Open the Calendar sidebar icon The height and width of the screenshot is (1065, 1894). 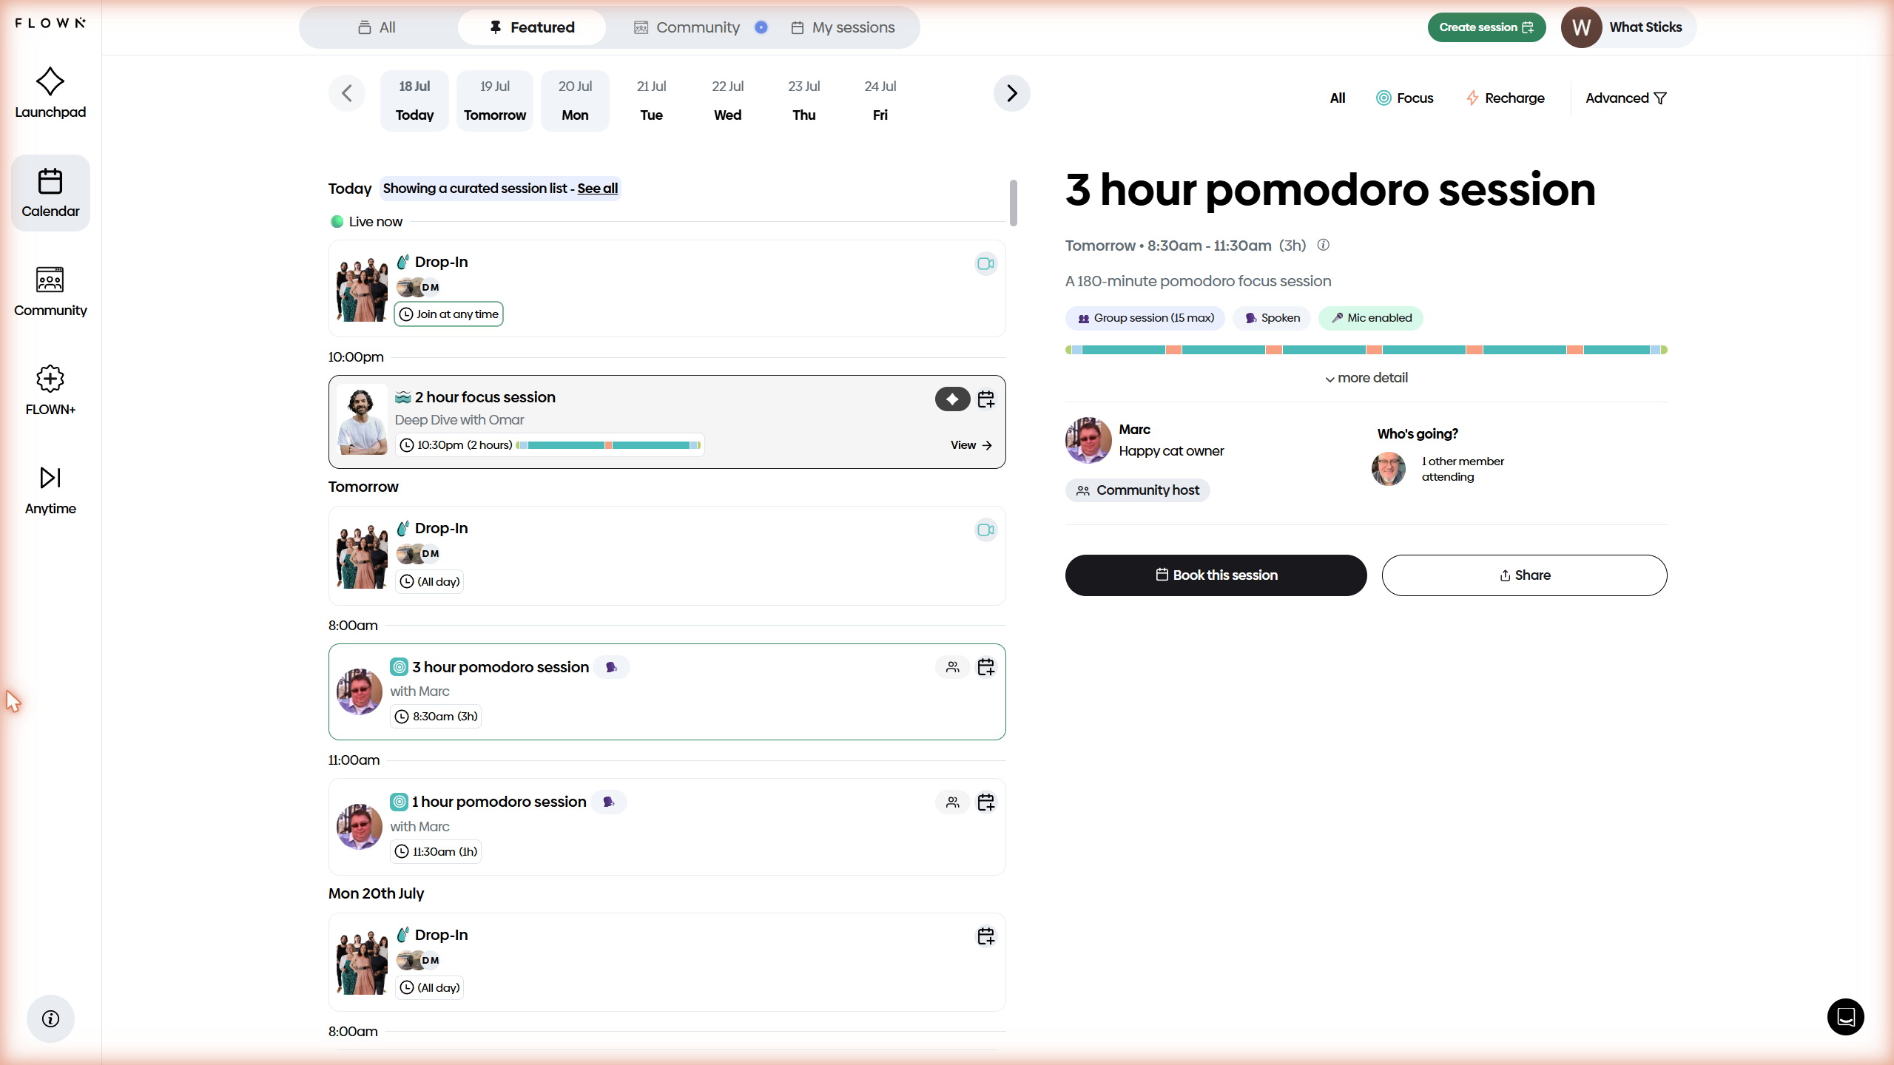pyautogui.click(x=50, y=193)
